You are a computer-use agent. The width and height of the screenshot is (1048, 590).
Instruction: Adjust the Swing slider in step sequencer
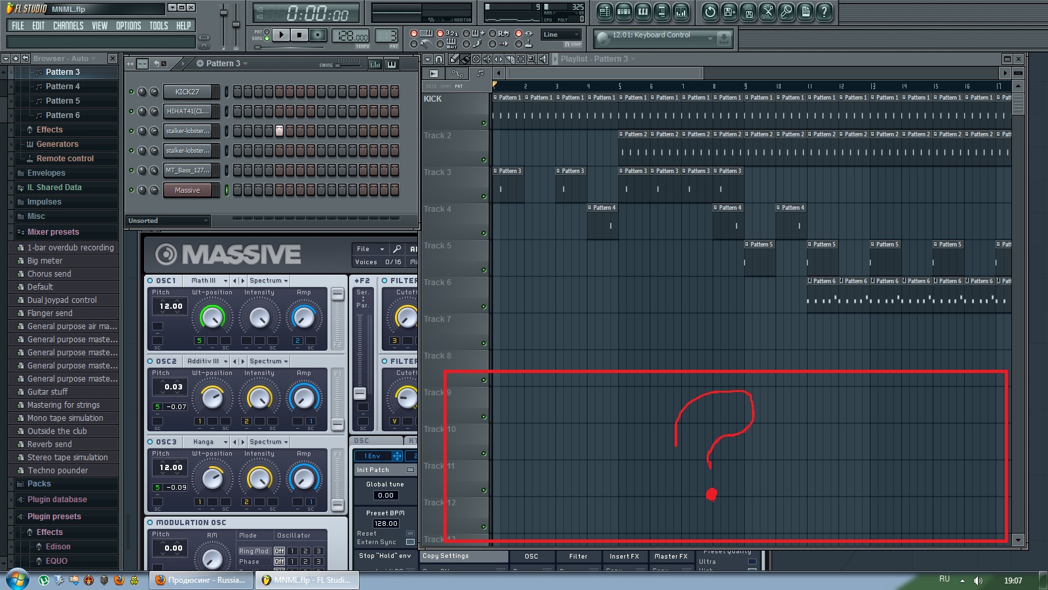tap(348, 65)
